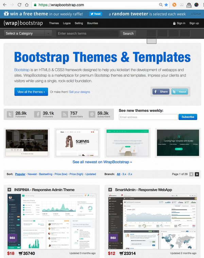Screen dimensions: 204x258
Task: Go to the {wrap}bootstrap home logo
Action: point(23,23)
